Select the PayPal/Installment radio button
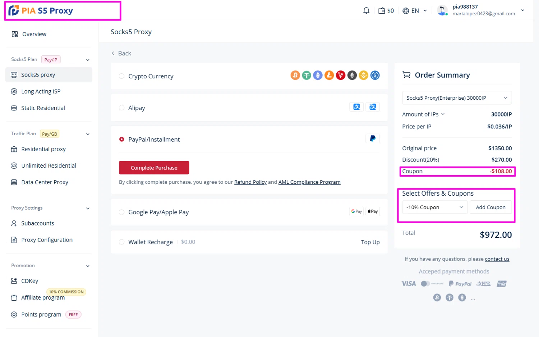The height and width of the screenshot is (337, 539). pos(121,139)
